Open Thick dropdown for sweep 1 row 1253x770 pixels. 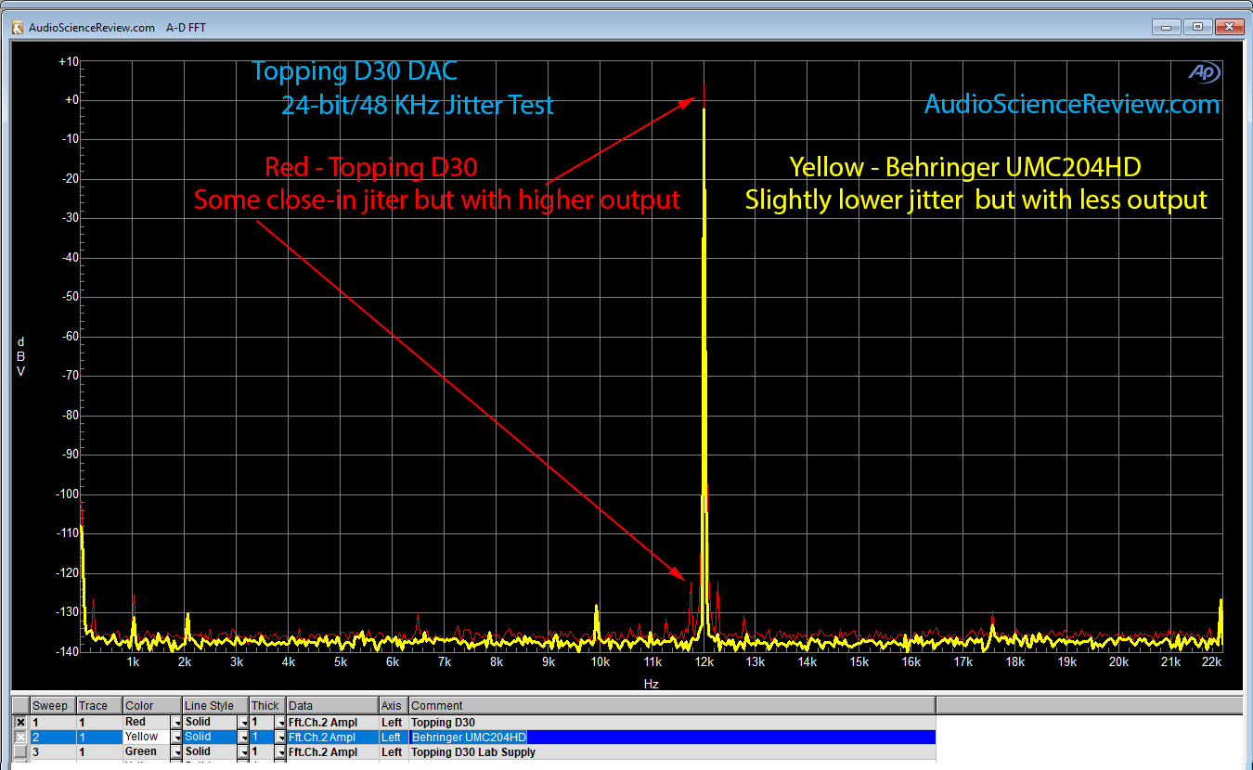(x=280, y=722)
